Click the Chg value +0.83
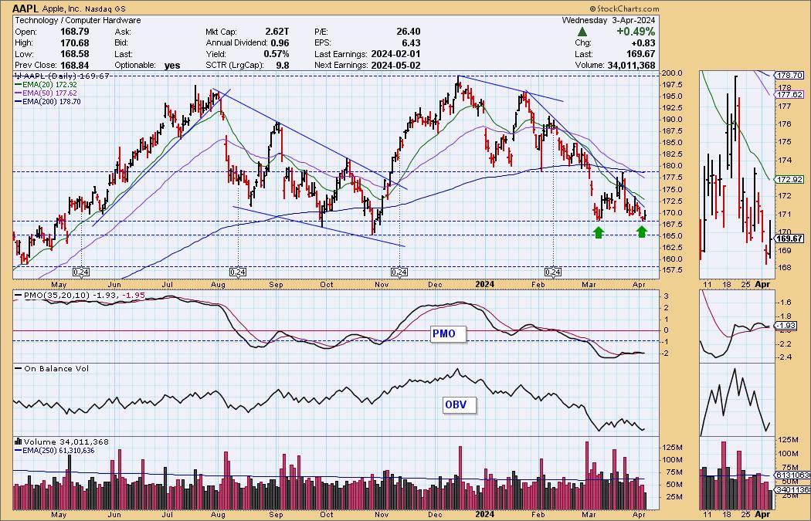811x521 pixels. [644, 43]
